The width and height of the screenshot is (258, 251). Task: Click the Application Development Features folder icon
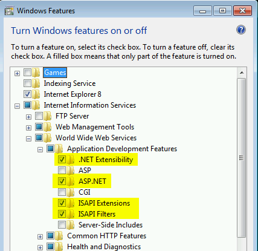pos(59,149)
